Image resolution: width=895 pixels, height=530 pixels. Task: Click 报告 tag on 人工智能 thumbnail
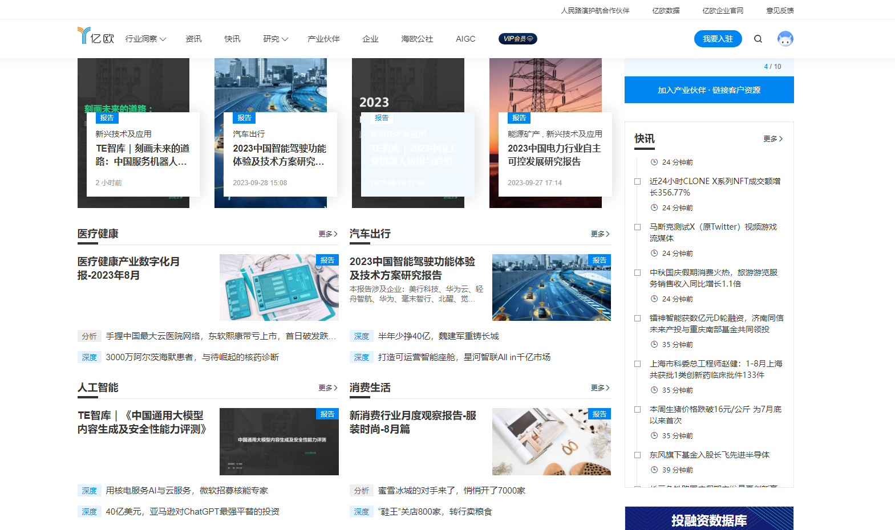click(x=327, y=414)
